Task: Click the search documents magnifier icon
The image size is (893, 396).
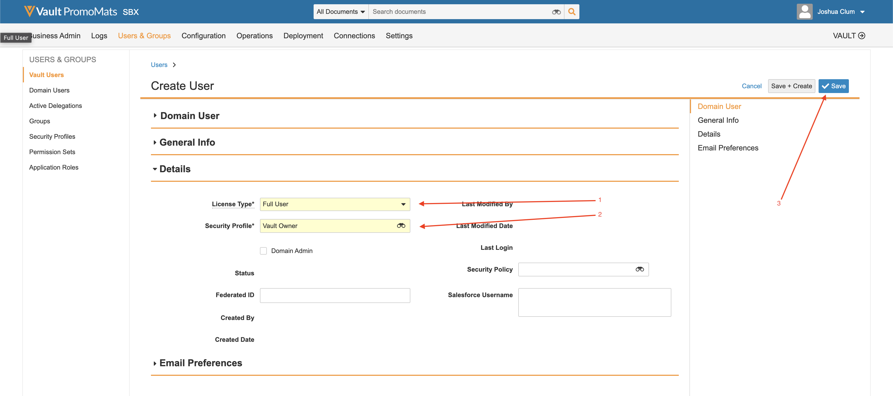Action: (x=572, y=11)
